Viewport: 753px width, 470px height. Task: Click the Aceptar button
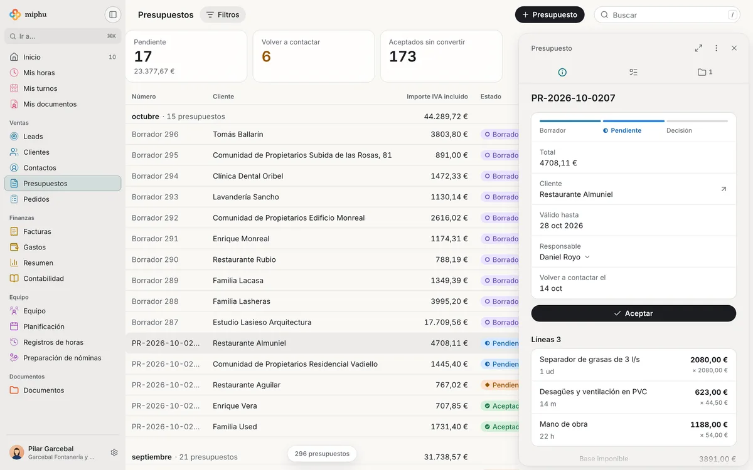(633, 313)
